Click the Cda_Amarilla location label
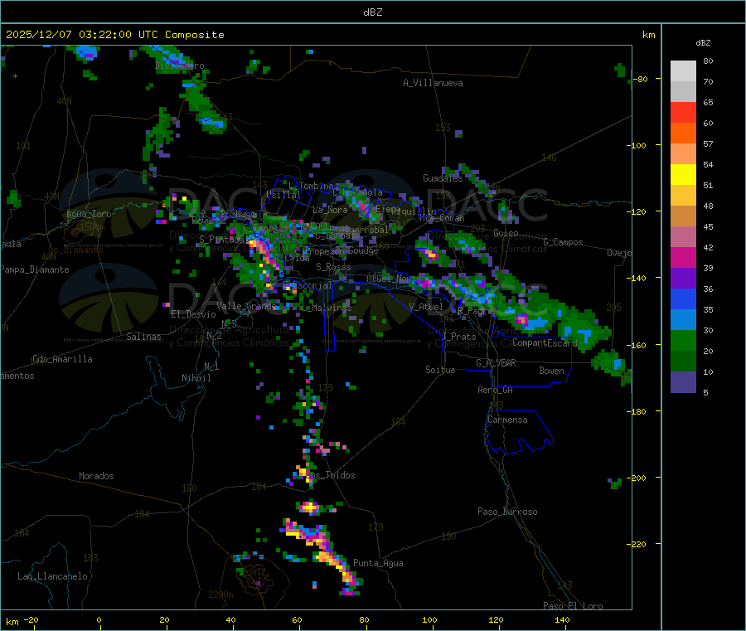746x631 pixels. coord(62,359)
